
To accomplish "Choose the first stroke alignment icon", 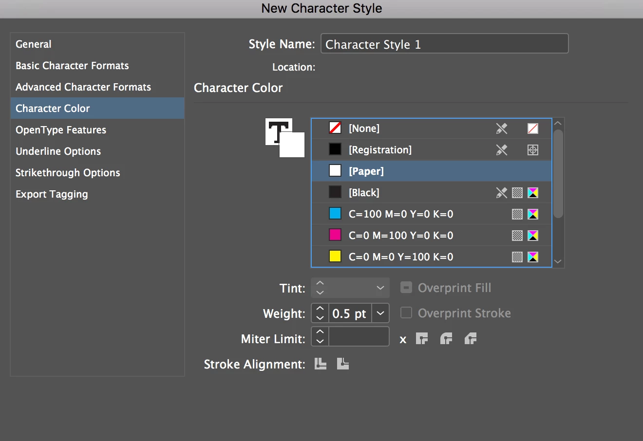I will coord(321,364).
